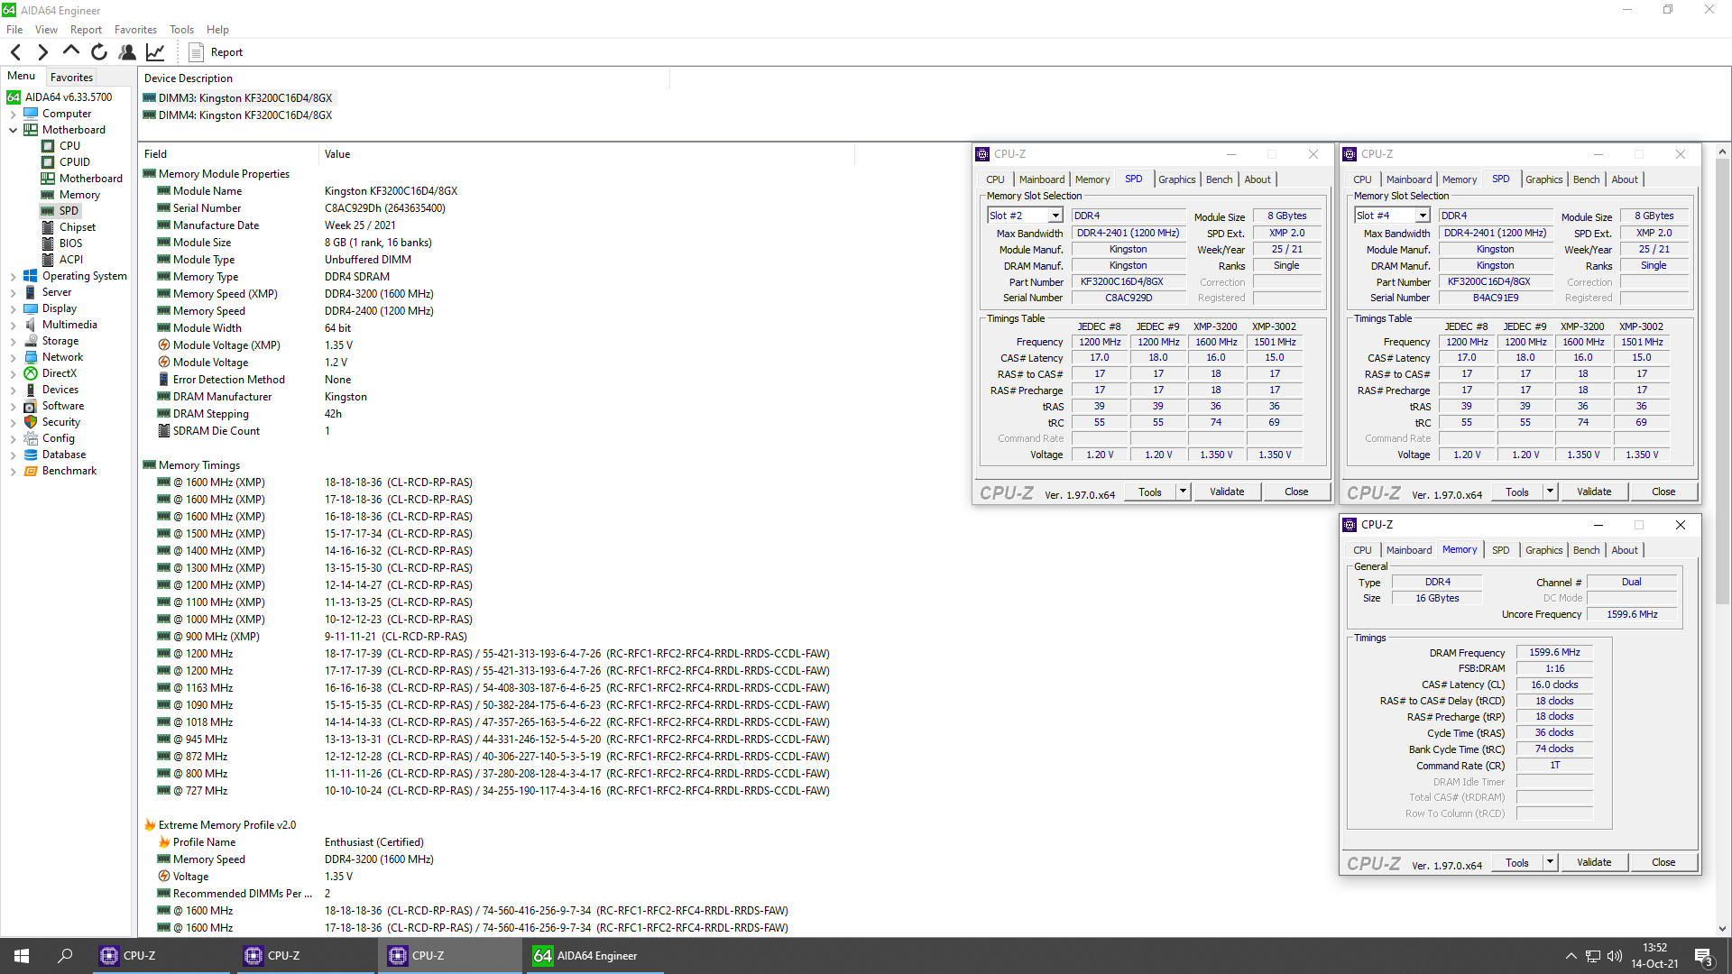The height and width of the screenshot is (974, 1732).
Task: Select the BIOS tree item
Action: [70, 243]
